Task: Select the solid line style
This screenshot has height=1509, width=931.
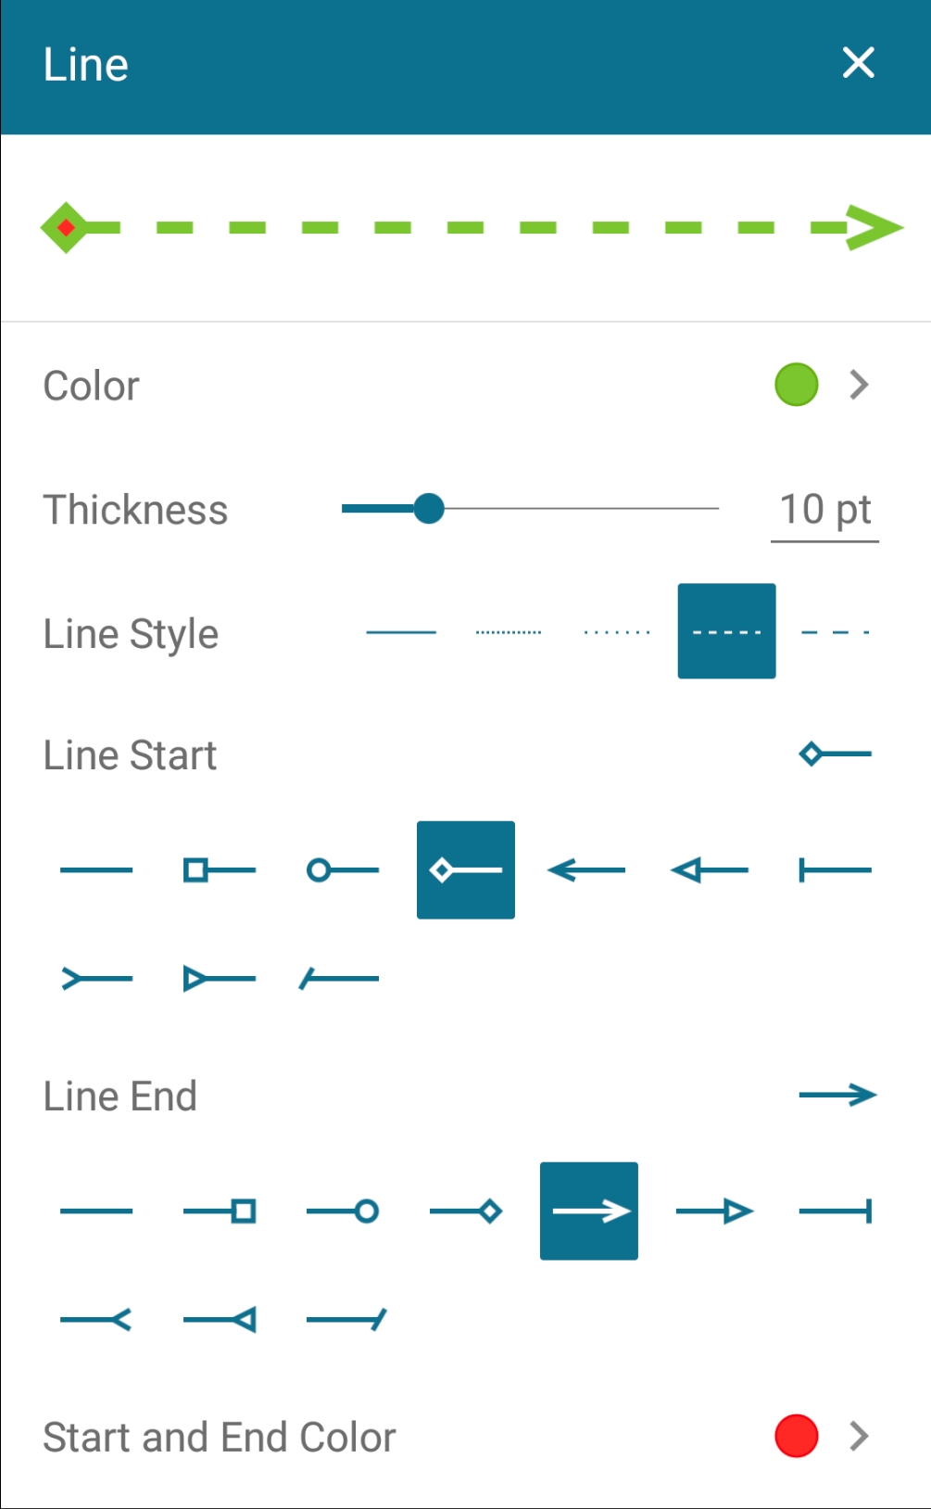Action: [x=400, y=630]
